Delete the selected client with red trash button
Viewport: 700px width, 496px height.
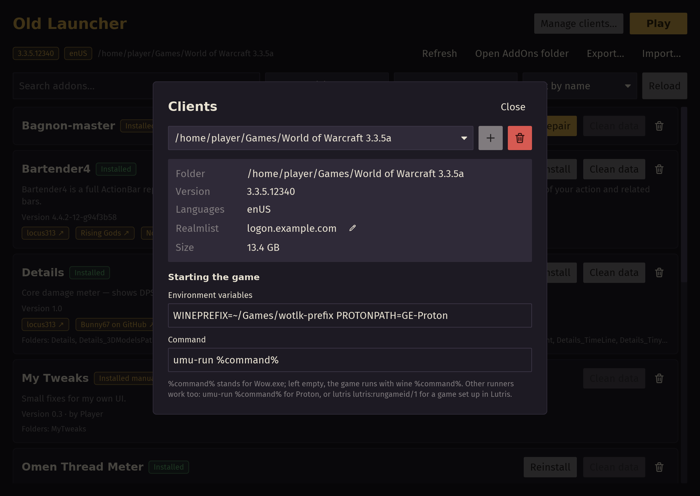pyautogui.click(x=520, y=138)
